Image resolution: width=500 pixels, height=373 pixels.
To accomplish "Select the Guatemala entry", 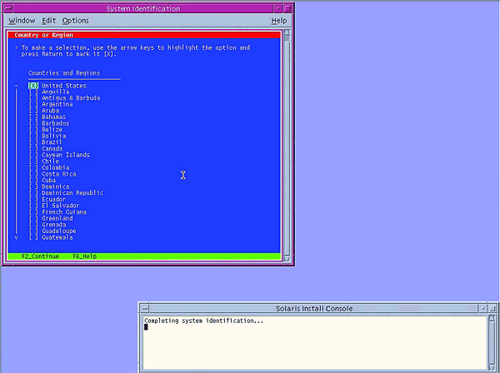I will (57, 237).
